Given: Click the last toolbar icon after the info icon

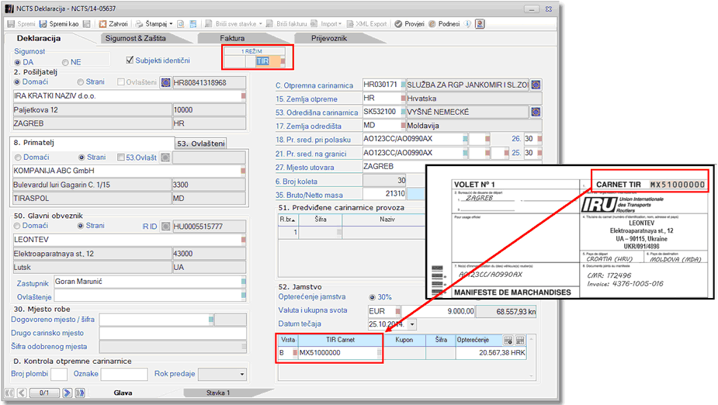Looking at the screenshot, I should click(x=480, y=24).
